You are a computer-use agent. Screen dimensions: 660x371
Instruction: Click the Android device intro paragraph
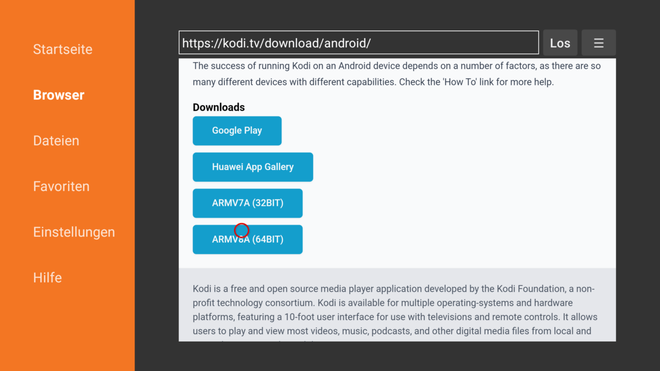tap(396, 74)
